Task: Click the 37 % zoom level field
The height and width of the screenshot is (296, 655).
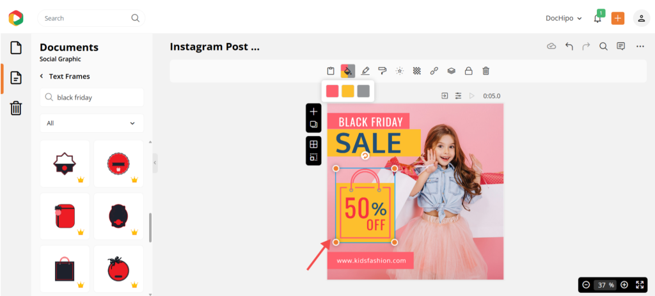Action: (605, 285)
